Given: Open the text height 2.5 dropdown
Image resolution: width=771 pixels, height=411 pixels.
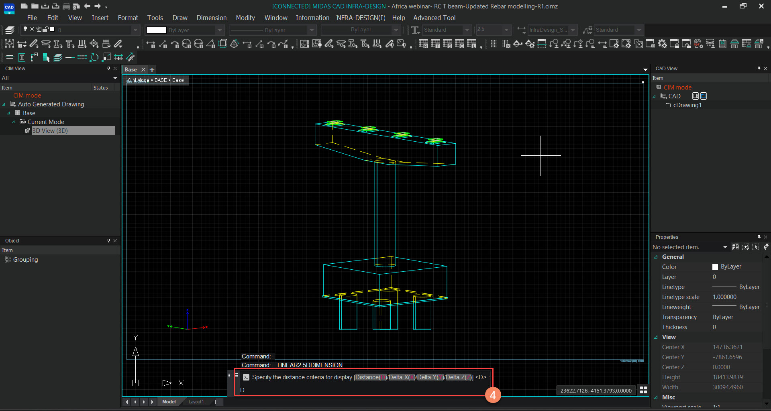Looking at the screenshot, I should coord(506,30).
